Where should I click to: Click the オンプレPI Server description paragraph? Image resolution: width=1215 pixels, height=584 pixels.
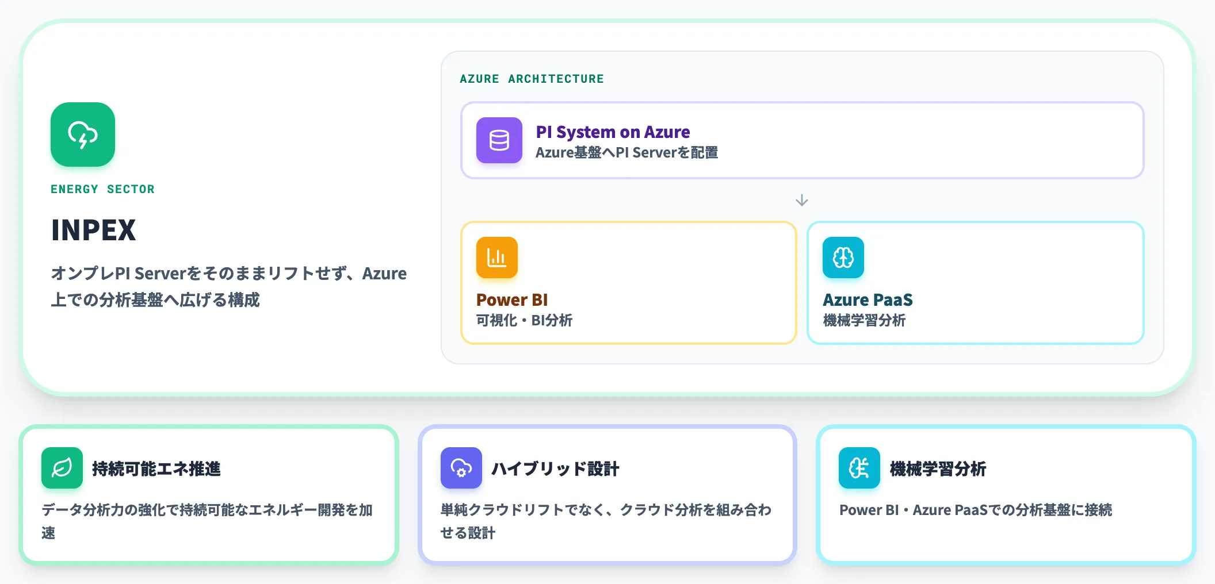(229, 286)
